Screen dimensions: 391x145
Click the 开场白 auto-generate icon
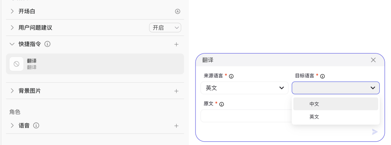[177, 11]
